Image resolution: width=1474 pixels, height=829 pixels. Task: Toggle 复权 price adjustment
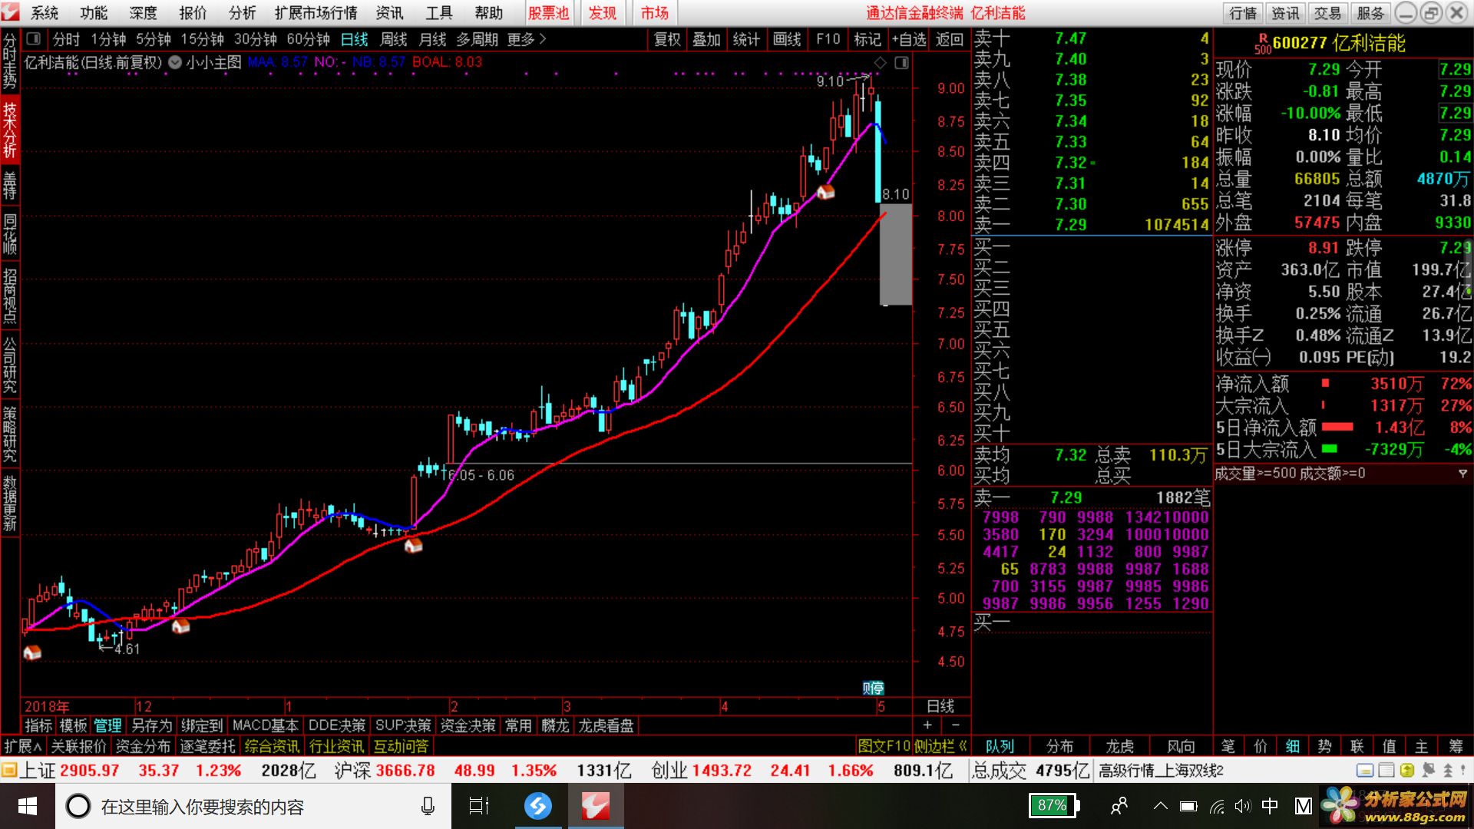(666, 39)
